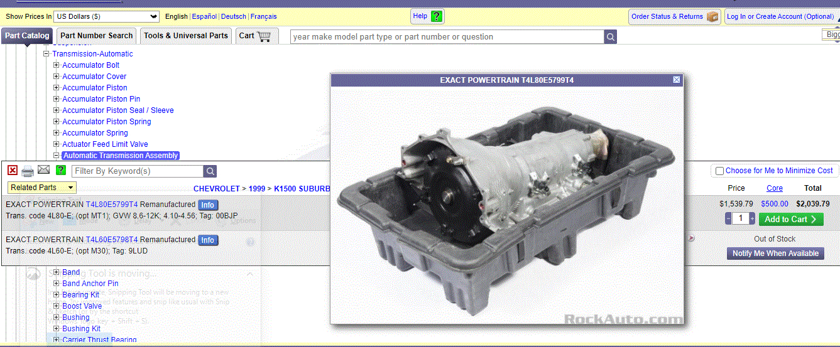Viewport: 840px width, 347px height.
Task: Click the search magnifier beside main search box
Action: pos(611,37)
